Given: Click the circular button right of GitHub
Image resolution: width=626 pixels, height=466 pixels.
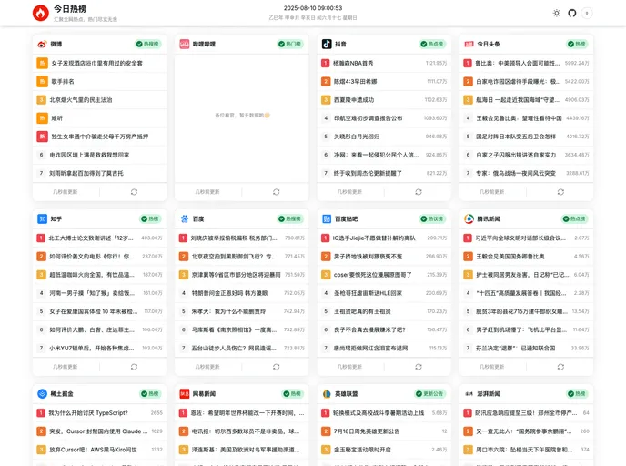Looking at the screenshot, I should click(x=587, y=13).
